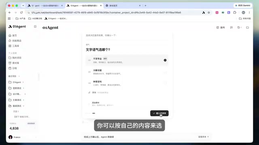259x145 pixels.
Task: Open the comments icon in top bar
Action: [x=231, y=27]
